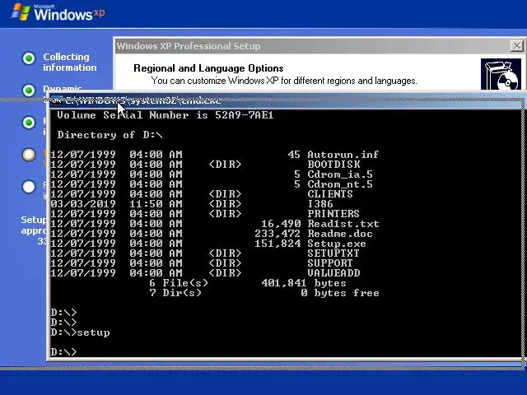Click the Collecting information label
The width and height of the screenshot is (527, 395).
69,63
